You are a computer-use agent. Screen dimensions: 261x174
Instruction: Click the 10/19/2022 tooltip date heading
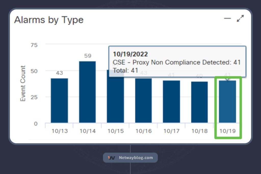130,54
